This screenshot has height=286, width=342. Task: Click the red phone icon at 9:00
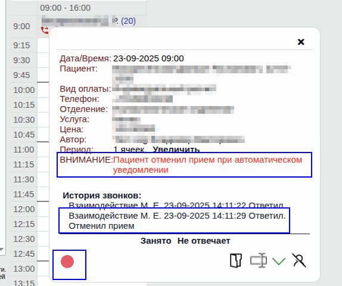[x=45, y=30]
